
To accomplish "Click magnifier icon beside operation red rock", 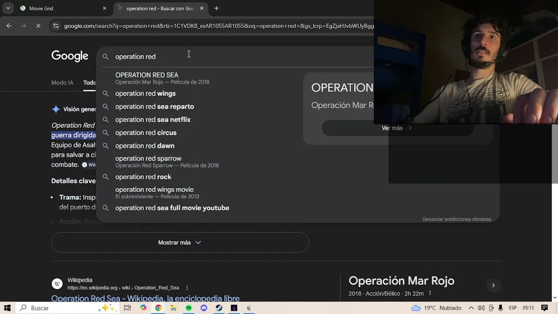I will (105, 177).
